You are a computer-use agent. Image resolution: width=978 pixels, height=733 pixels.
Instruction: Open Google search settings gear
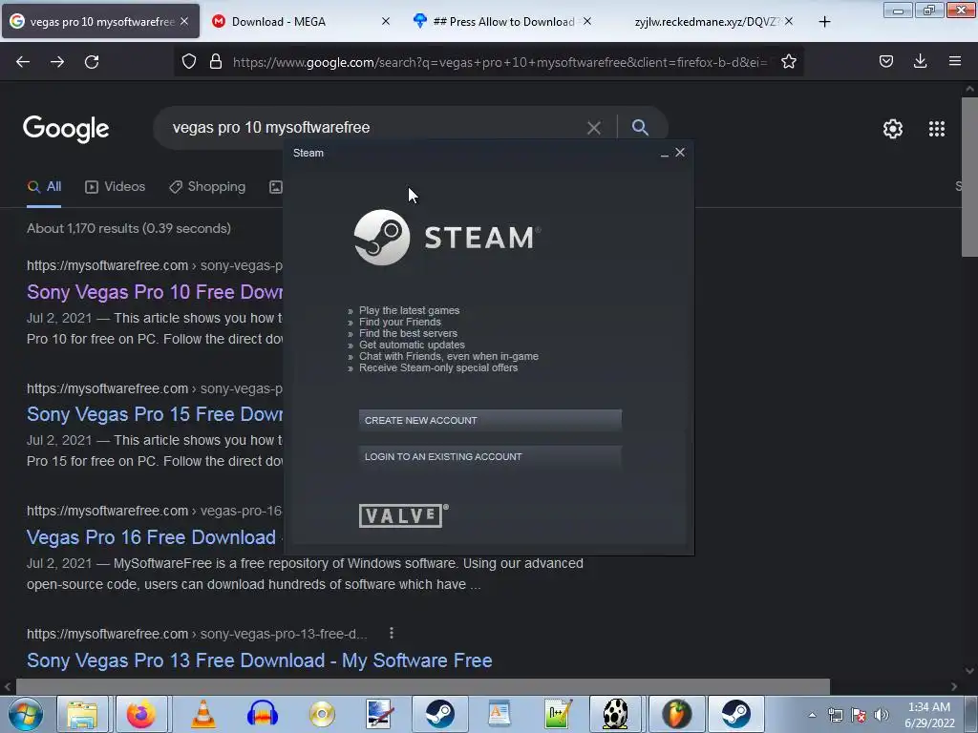pyautogui.click(x=893, y=129)
